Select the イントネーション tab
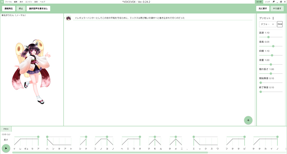287x154 pixels. coord(6,134)
